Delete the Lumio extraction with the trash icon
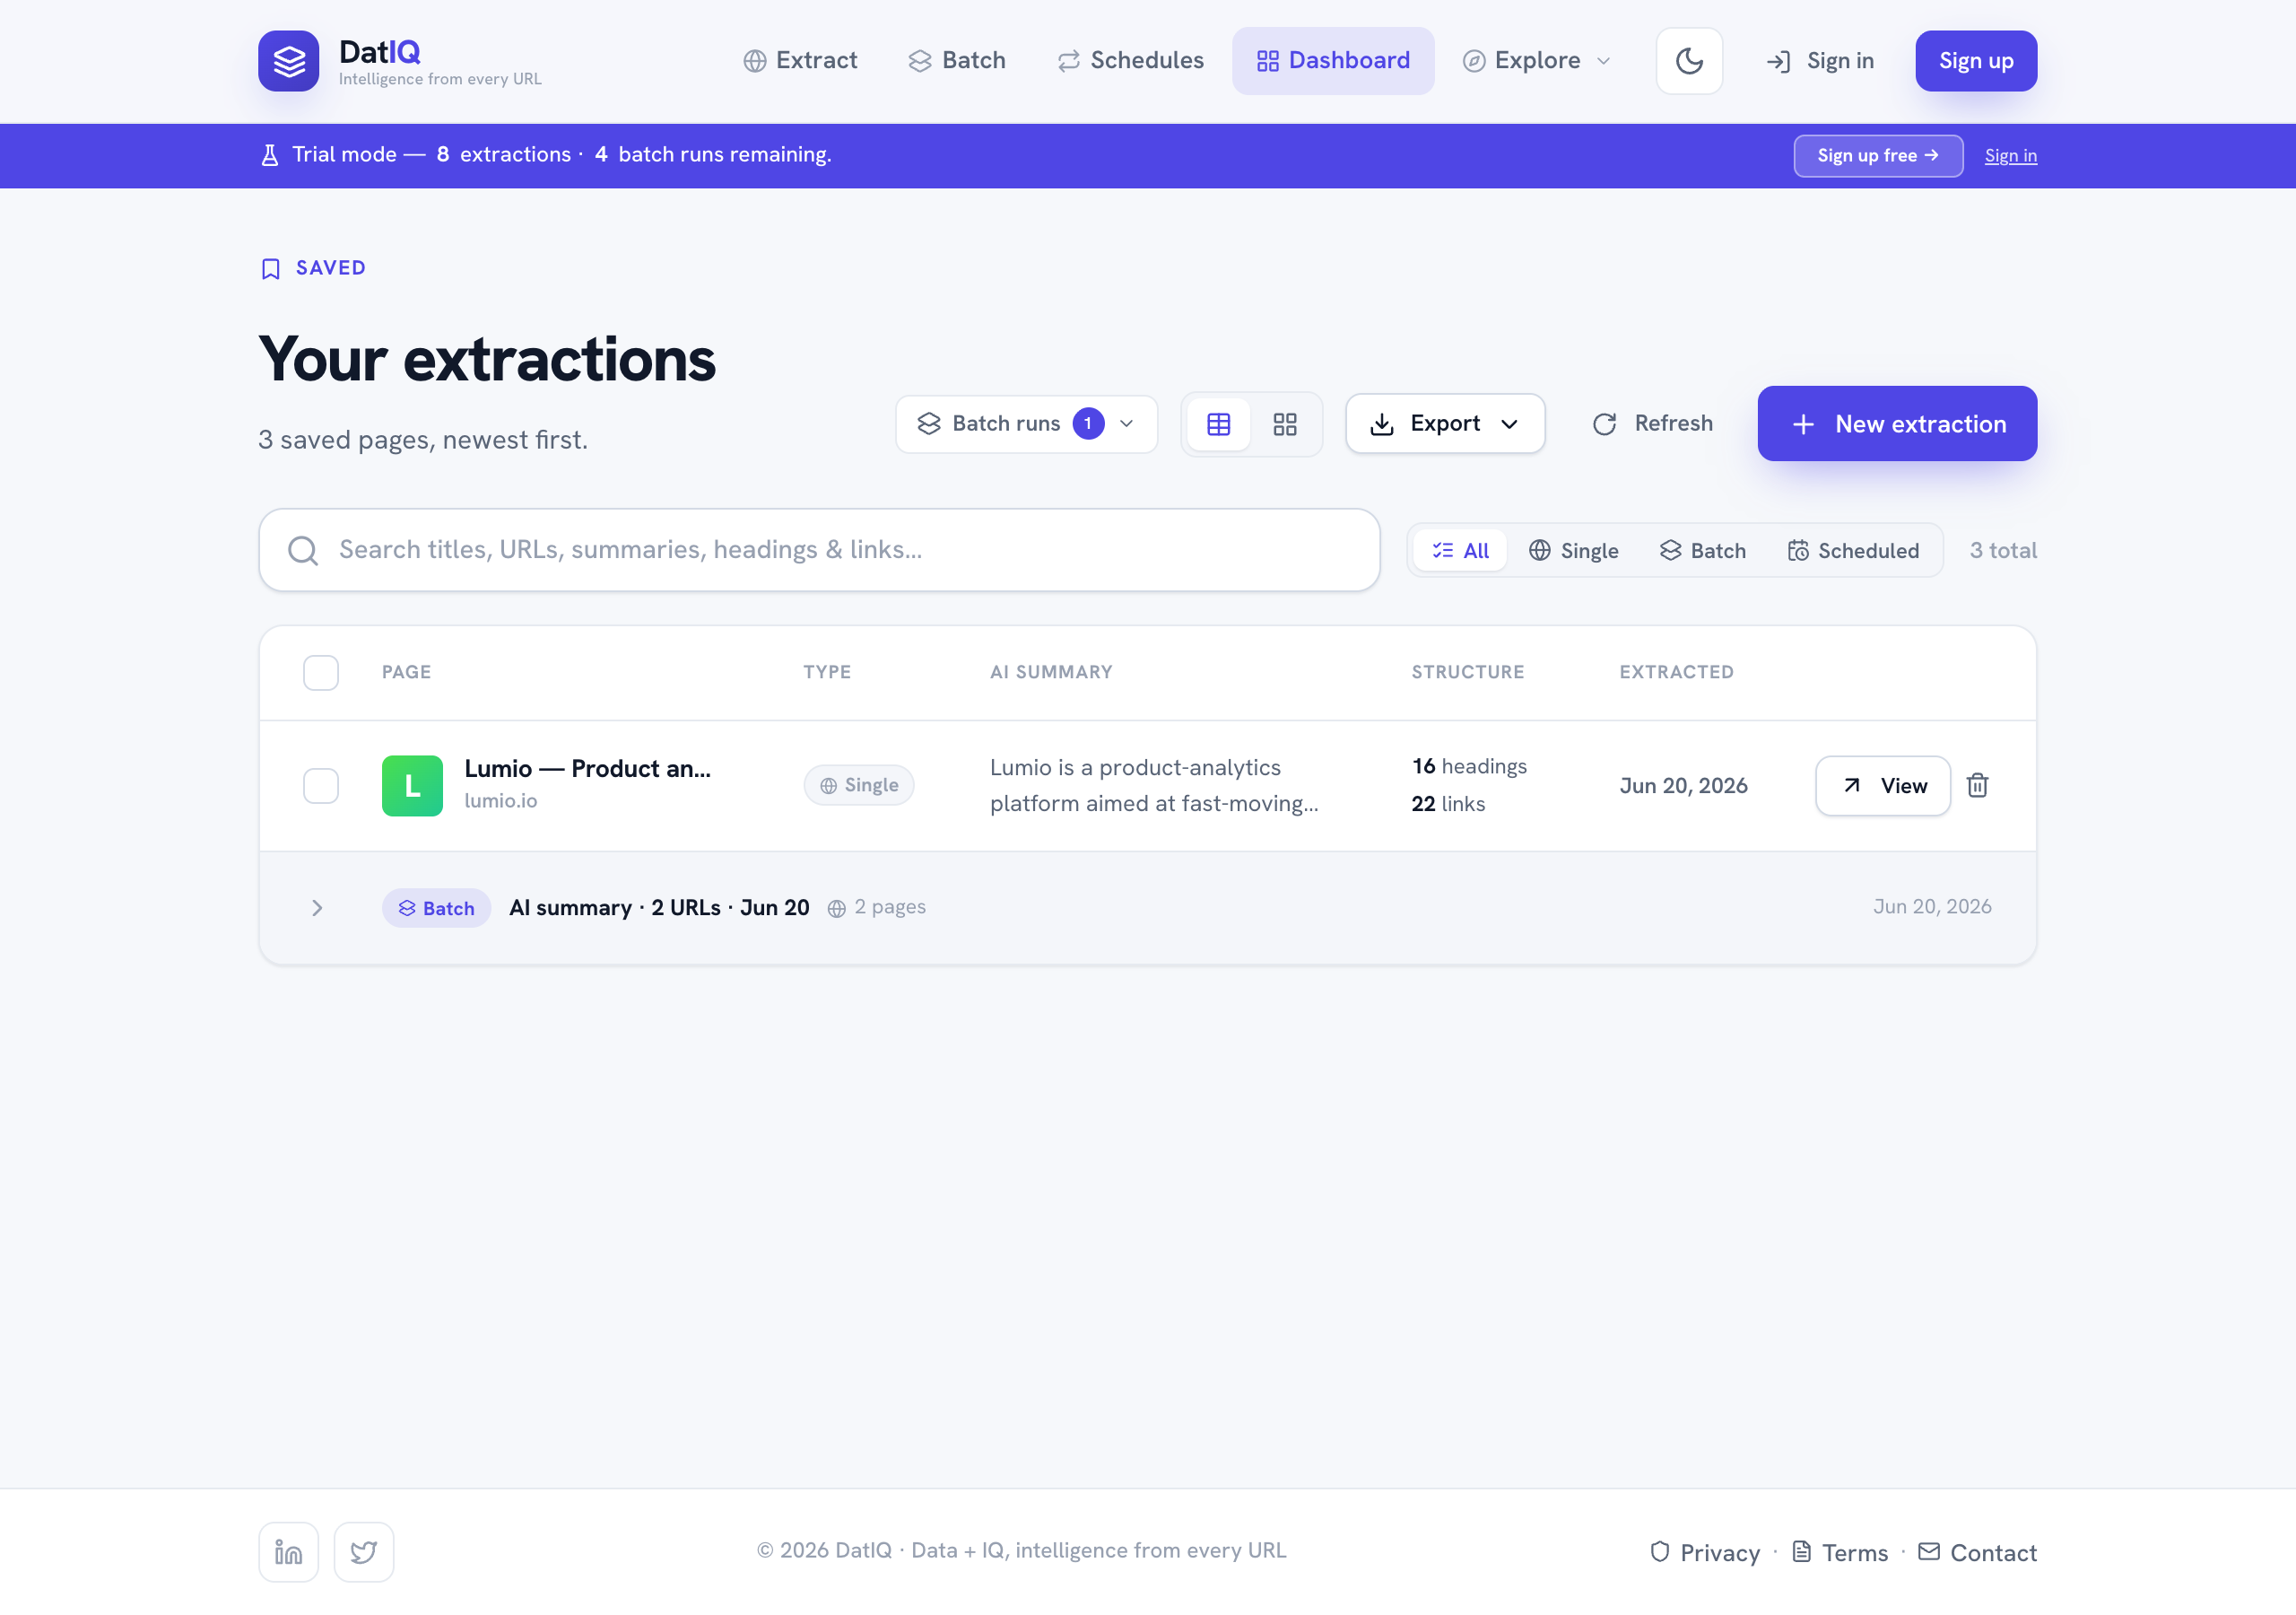The image size is (2296, 1615). [1976, 785]
